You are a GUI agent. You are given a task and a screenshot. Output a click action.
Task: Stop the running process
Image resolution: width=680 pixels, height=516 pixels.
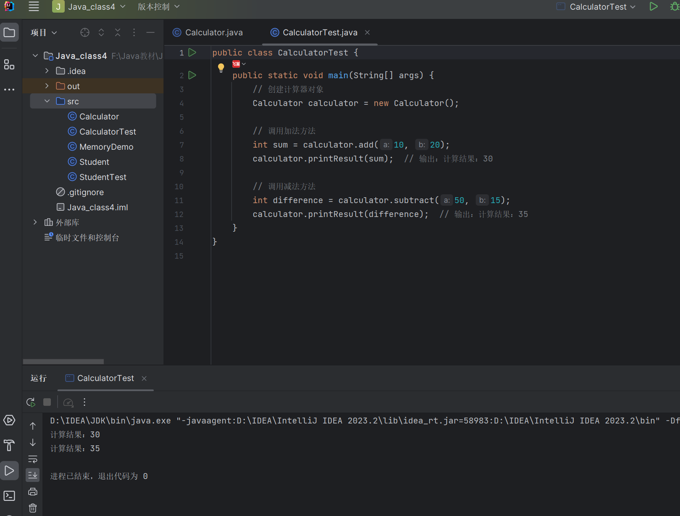pos(47,402)
